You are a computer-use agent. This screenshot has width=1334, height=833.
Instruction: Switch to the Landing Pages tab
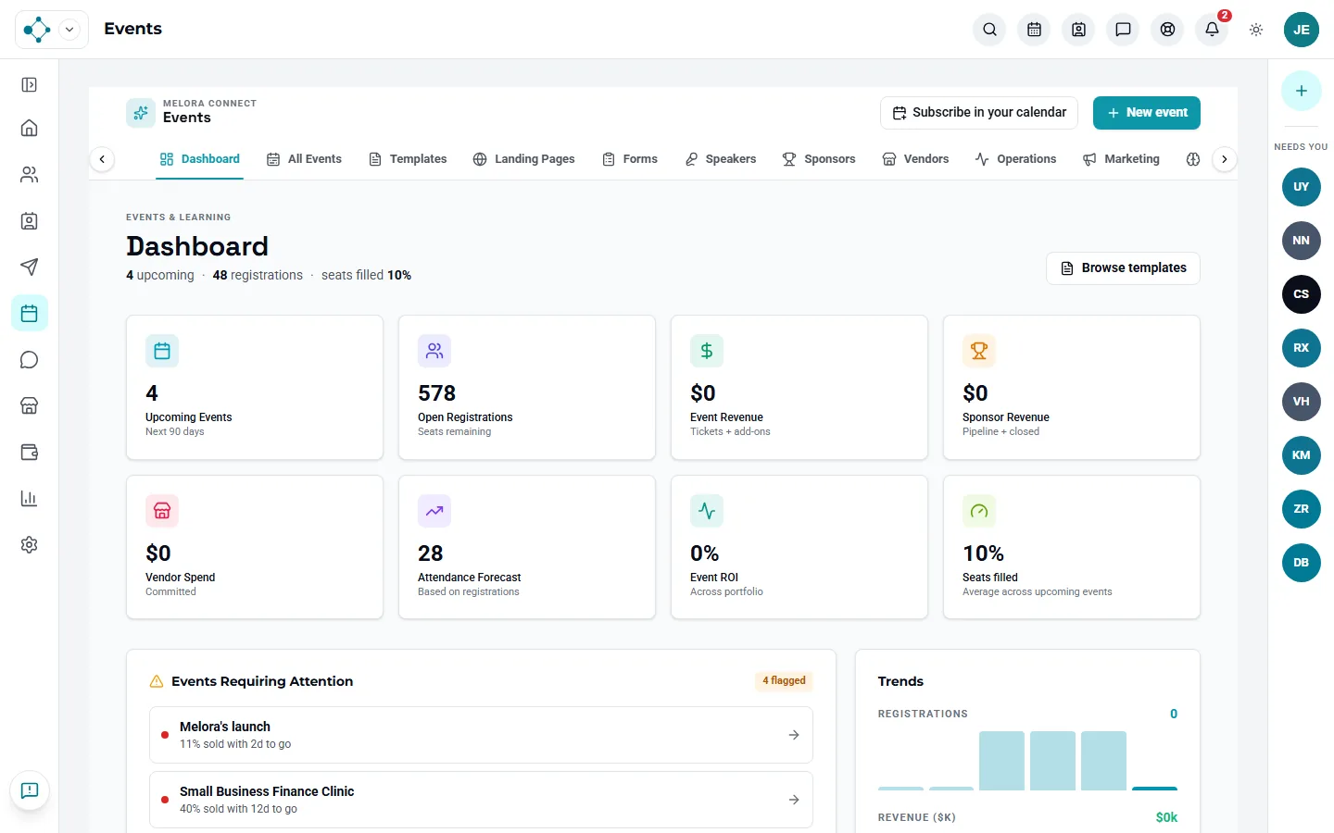click(523, 159)
